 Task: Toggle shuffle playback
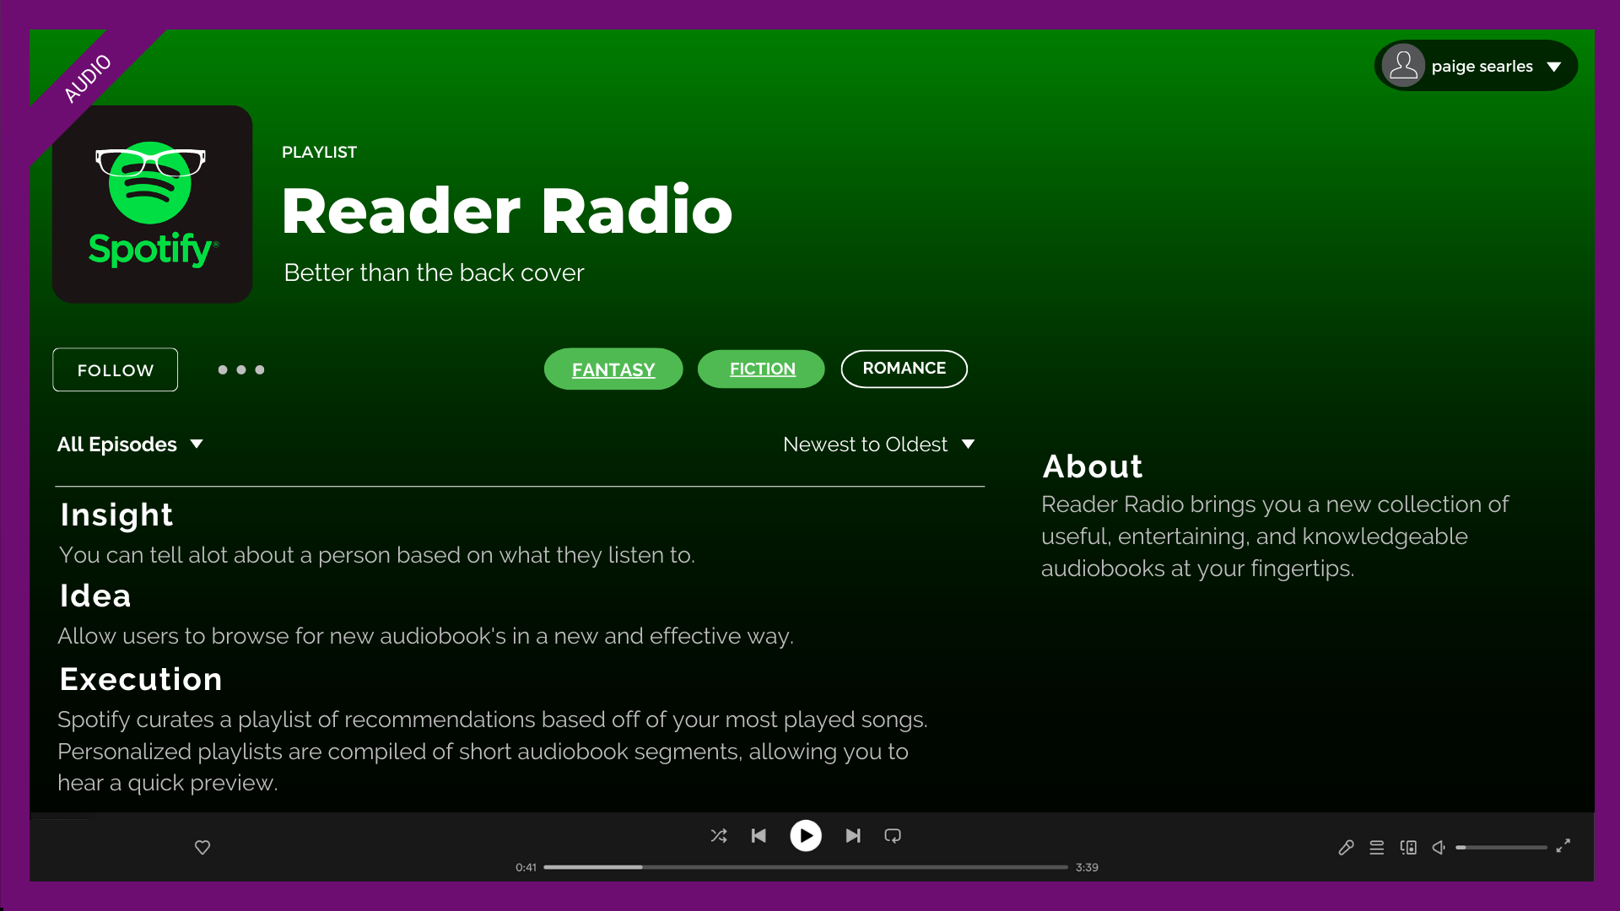pos(719,836)
